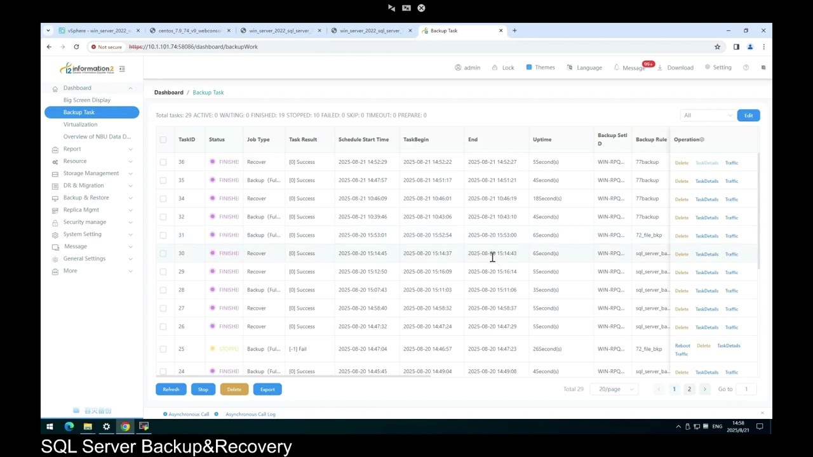Click the Dashboard home icon in sidebar
813x457 pixels.
click(x=55, y=88)
